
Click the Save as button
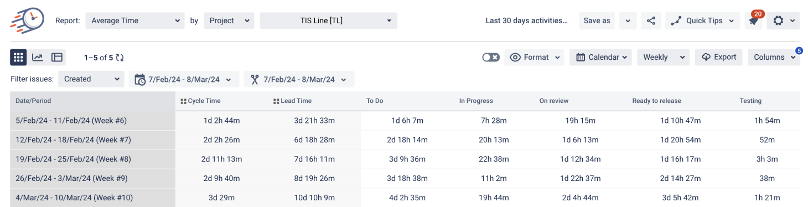(x=597, y=20)
